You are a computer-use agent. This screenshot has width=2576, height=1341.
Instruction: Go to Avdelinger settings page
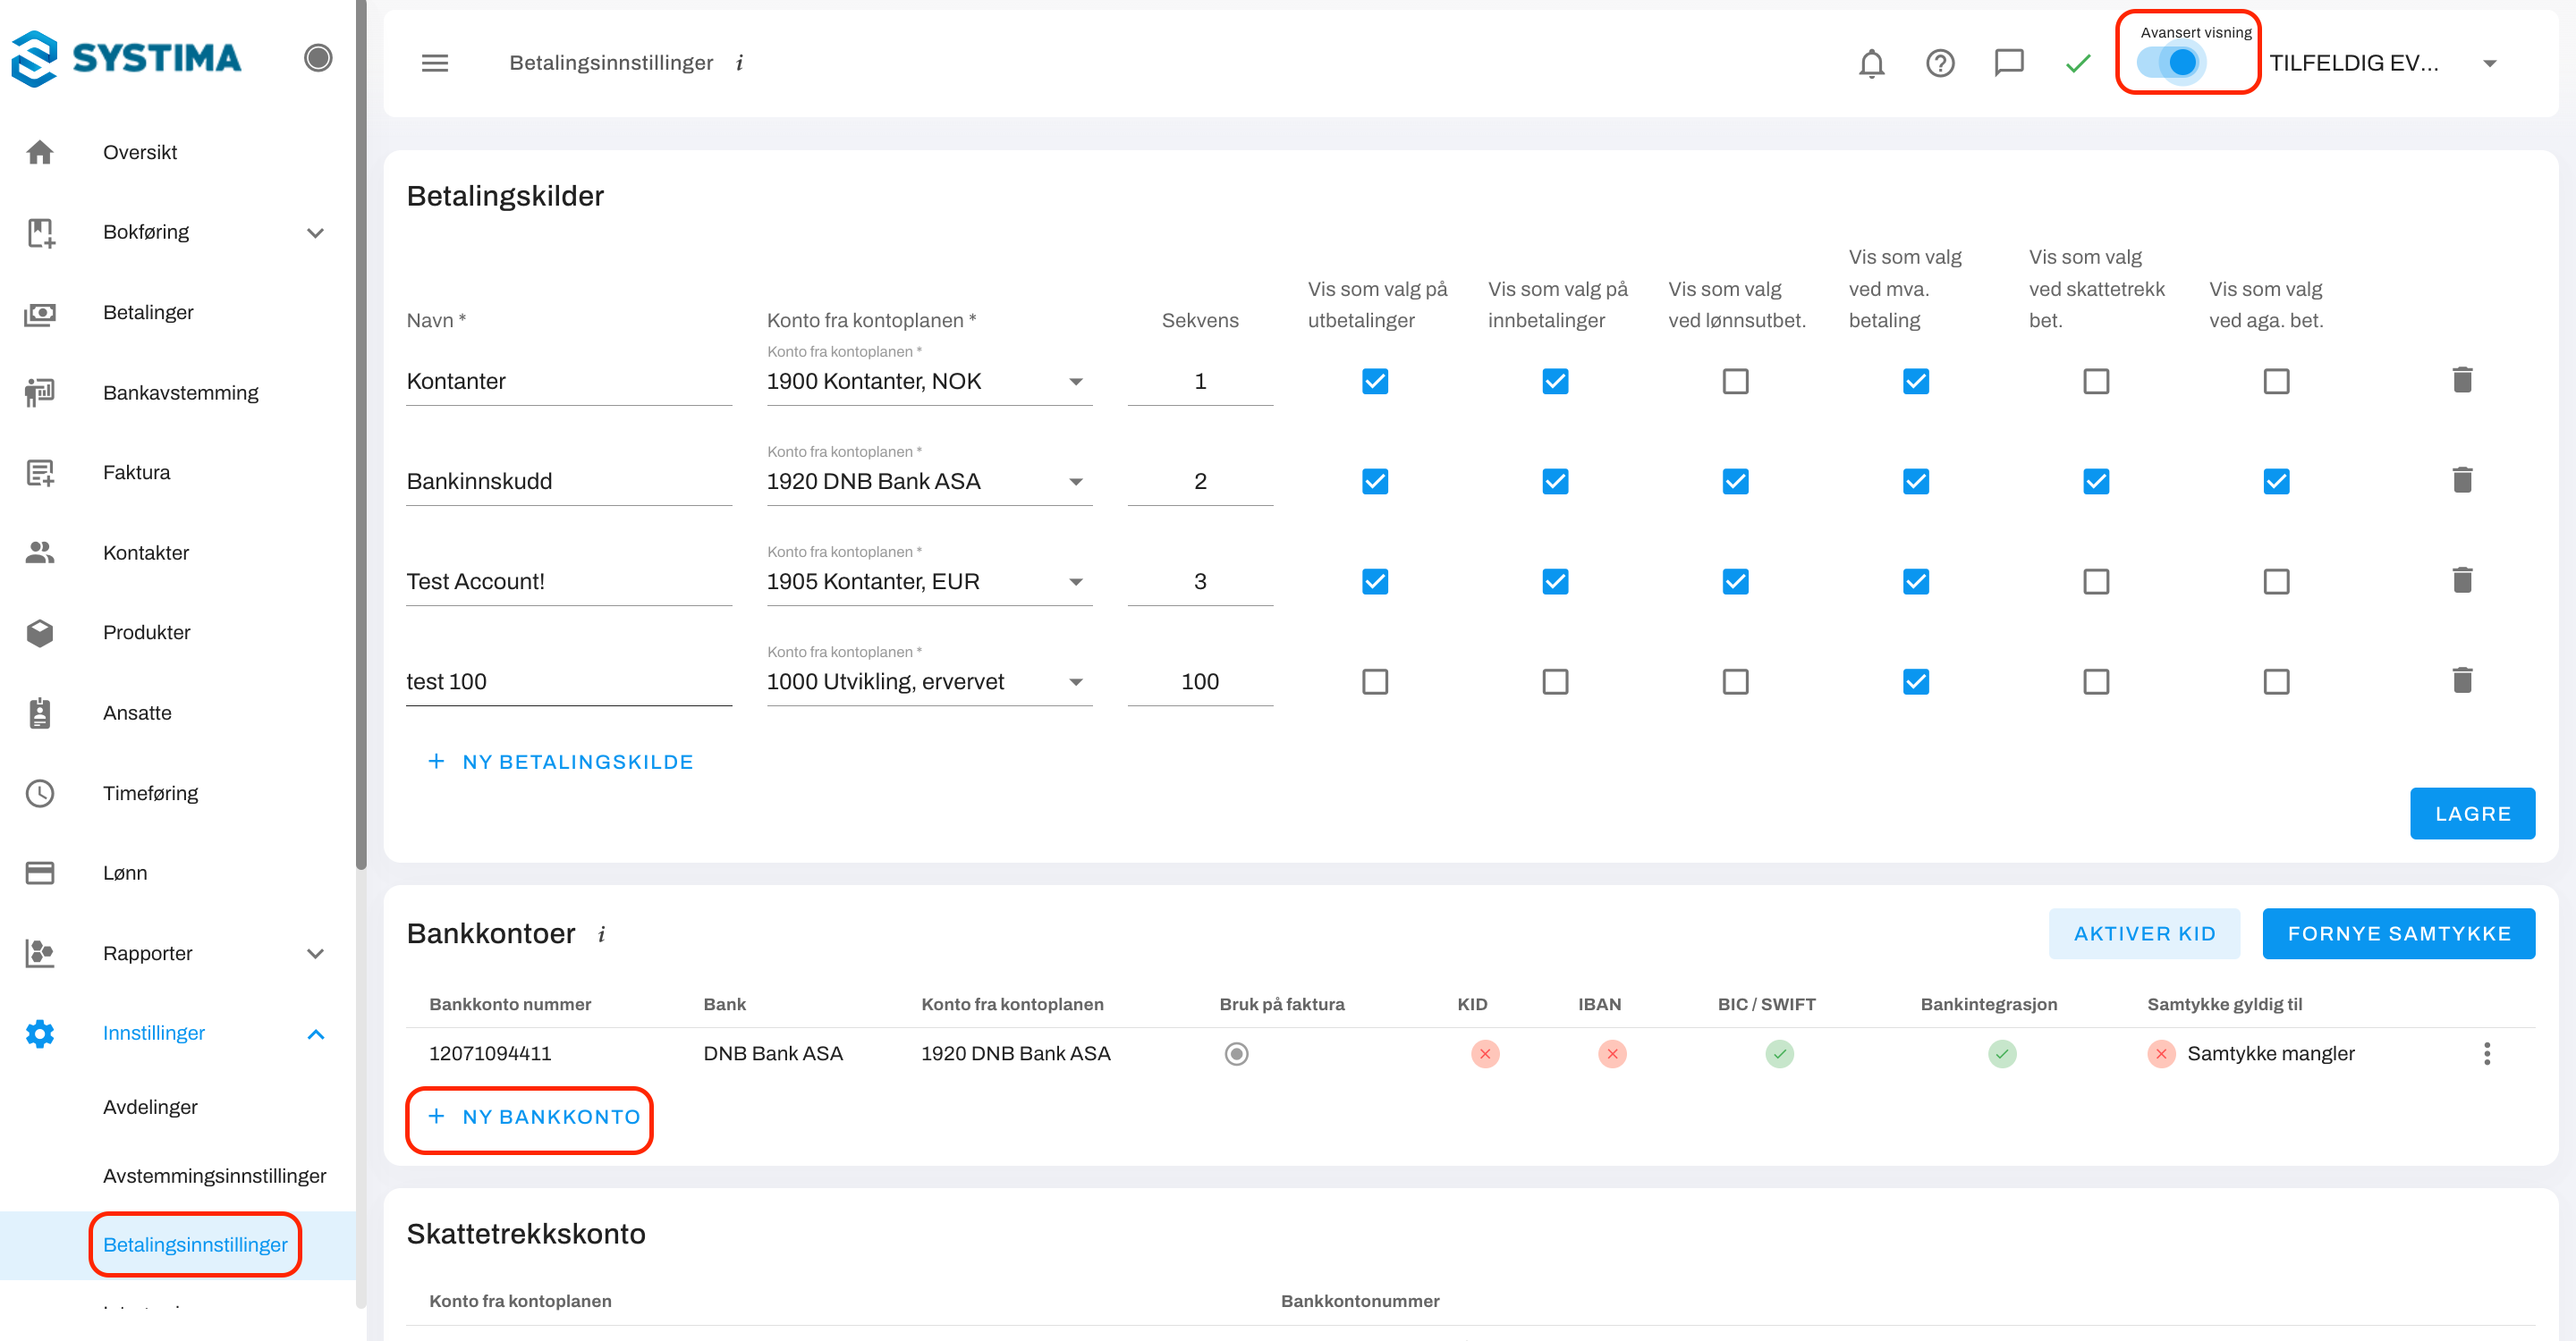[150, 1106]
